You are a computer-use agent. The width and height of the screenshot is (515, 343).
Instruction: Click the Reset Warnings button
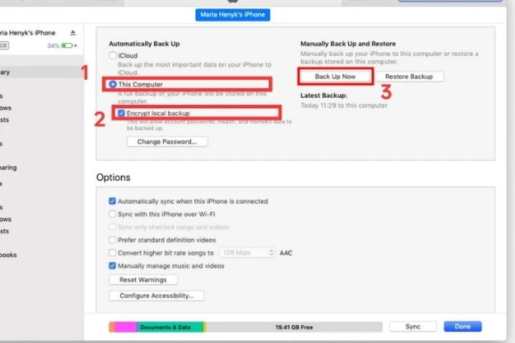(x=143, y=280)
